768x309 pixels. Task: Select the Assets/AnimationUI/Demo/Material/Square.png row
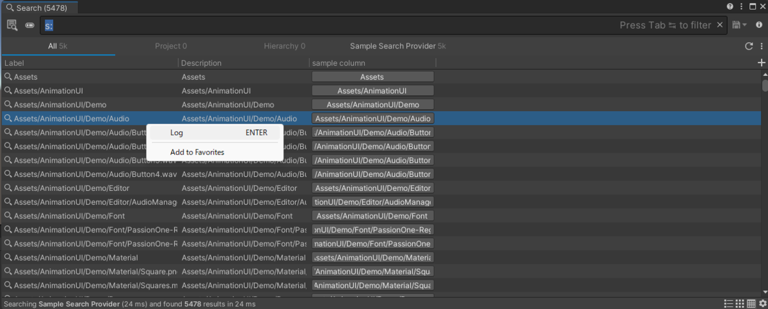pyautogui.click(x=95, y=272)
